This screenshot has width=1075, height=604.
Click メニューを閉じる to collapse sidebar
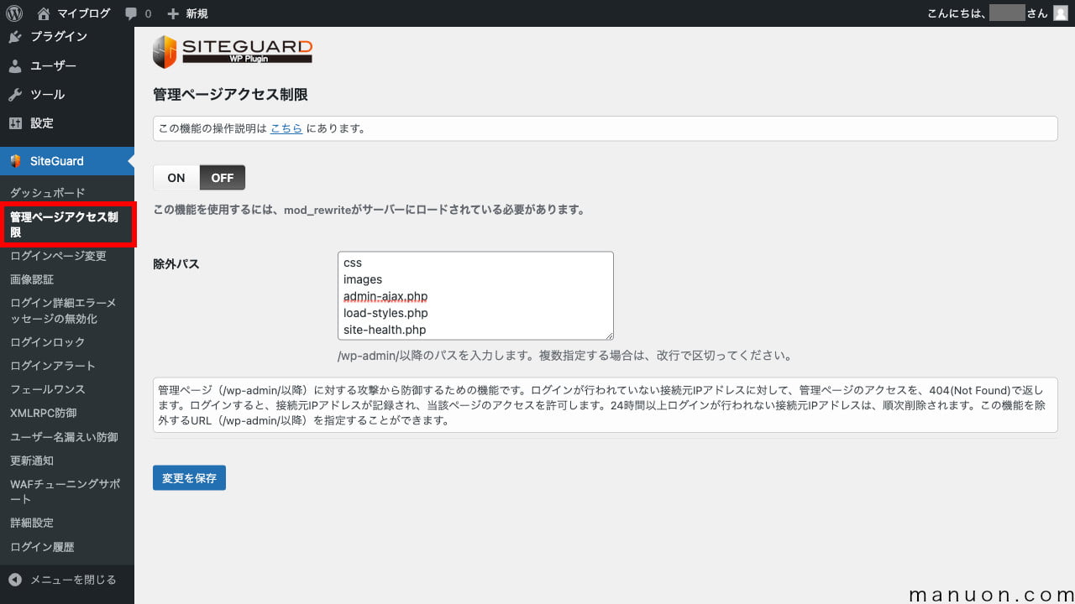click(x=73, y=580)
